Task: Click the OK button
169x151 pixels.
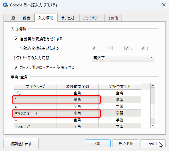Action: 98,143
